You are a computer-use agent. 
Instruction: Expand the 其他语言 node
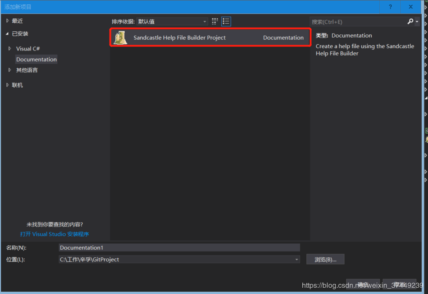pyautogui.click(x=10, y=70)
